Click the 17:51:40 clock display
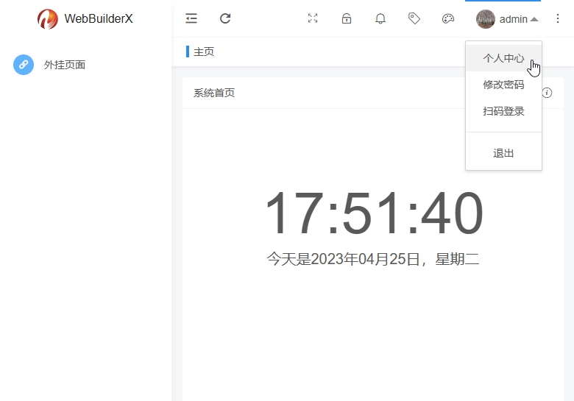Image resolution: width=574 pixels, height=401 pixels. point(373,213)
